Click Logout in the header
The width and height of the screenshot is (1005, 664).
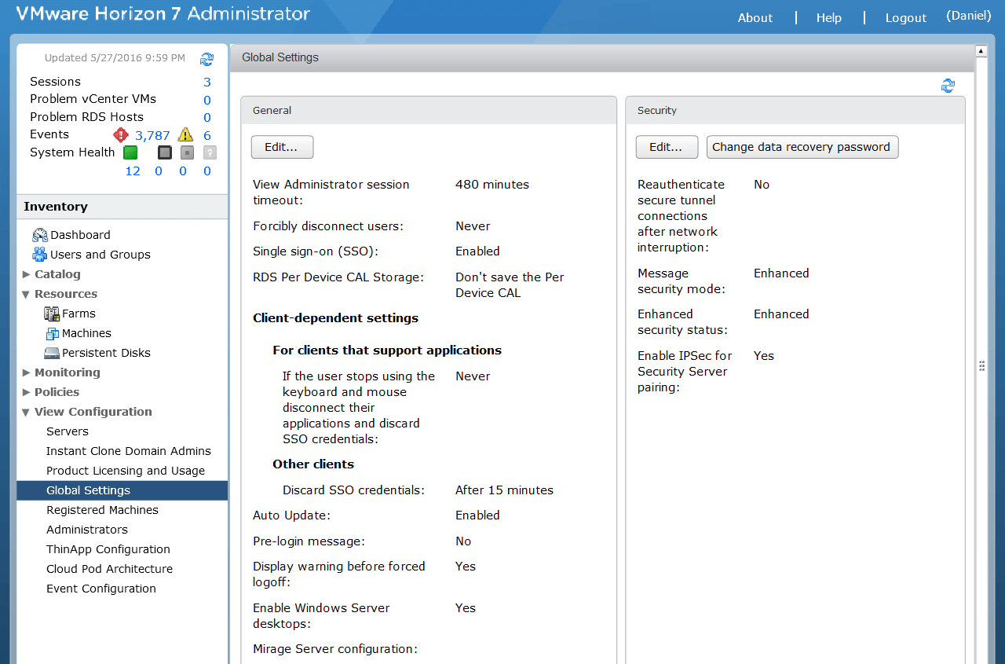pos(906,18)
